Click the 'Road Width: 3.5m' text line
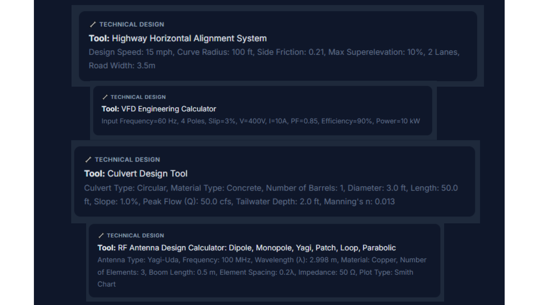Image resolution: width=542 pixels, height=305 pixels. 122,66
